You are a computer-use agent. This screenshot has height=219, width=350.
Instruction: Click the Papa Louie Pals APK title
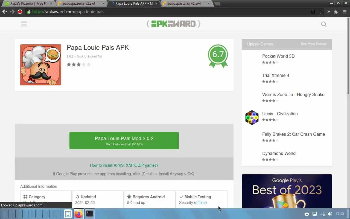tap(98, 47)
